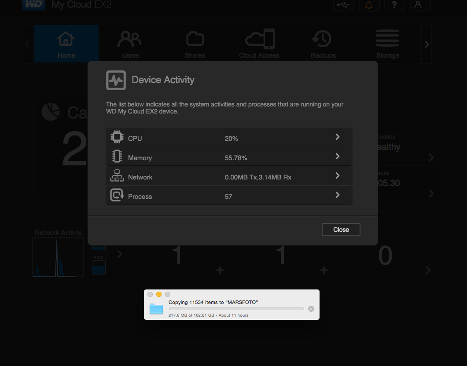Image resolution: width=467 pixels, height=366 pixels.
Task: Open the rightmost 0-count tile arrow
Action: point(428,270)
